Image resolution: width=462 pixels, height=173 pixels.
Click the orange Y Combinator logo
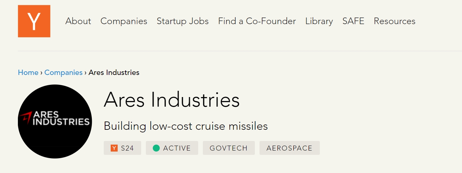coord(34,21)
